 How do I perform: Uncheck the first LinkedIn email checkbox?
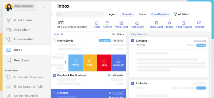(133, 41)
